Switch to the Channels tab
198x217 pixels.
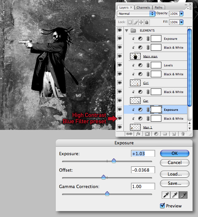pos(143,8)
